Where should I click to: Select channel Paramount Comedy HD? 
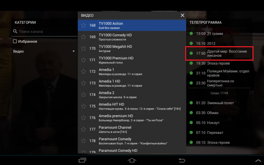132,150
